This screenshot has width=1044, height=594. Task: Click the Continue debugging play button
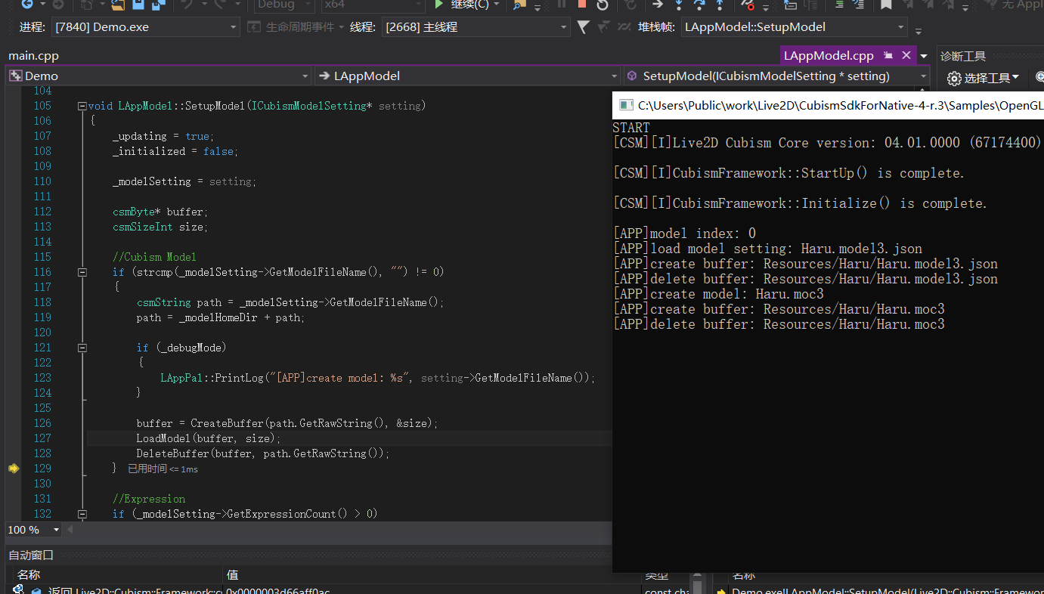click(x=440, y=5)
